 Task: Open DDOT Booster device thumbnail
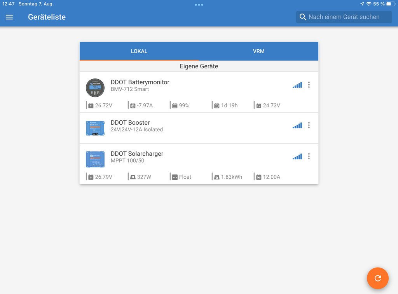tap(95, 128)
